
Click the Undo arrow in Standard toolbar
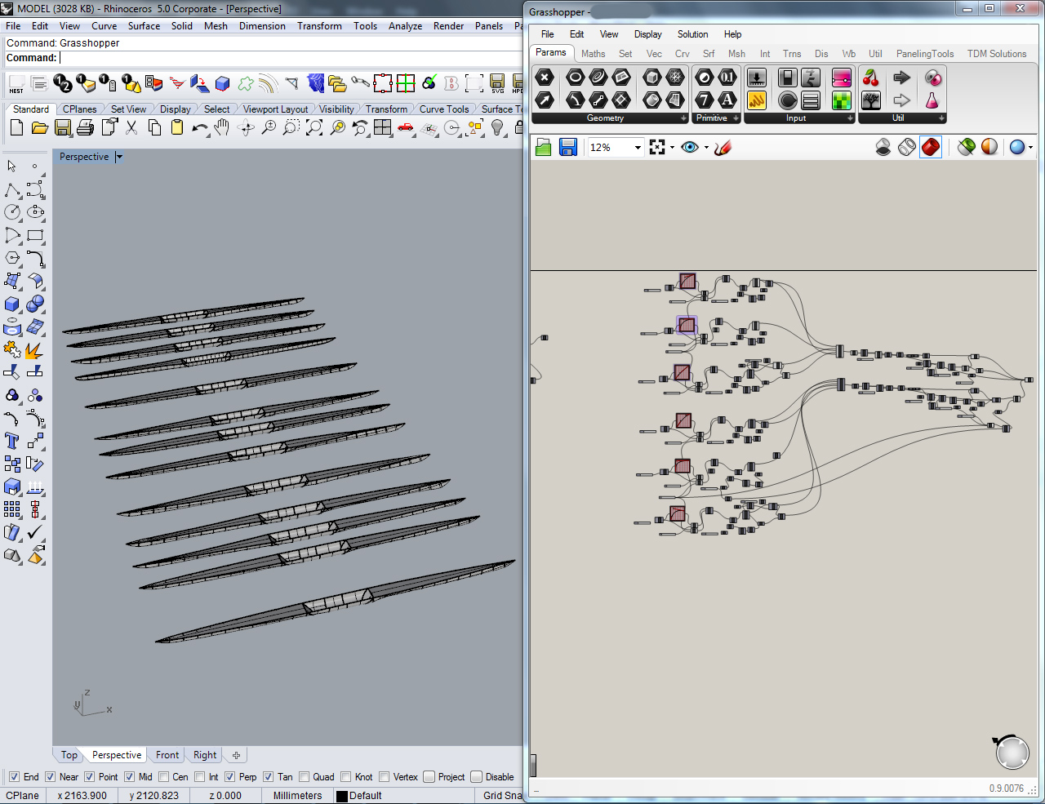199,127
